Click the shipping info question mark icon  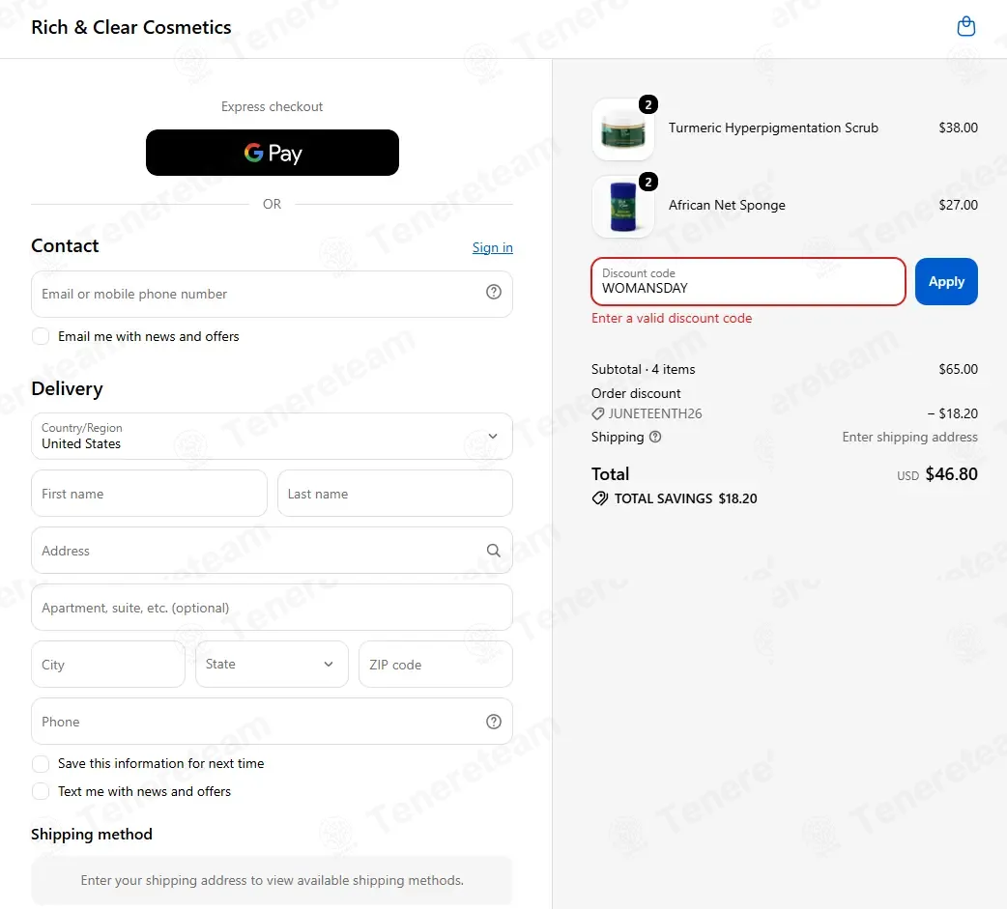pos(655,437)
